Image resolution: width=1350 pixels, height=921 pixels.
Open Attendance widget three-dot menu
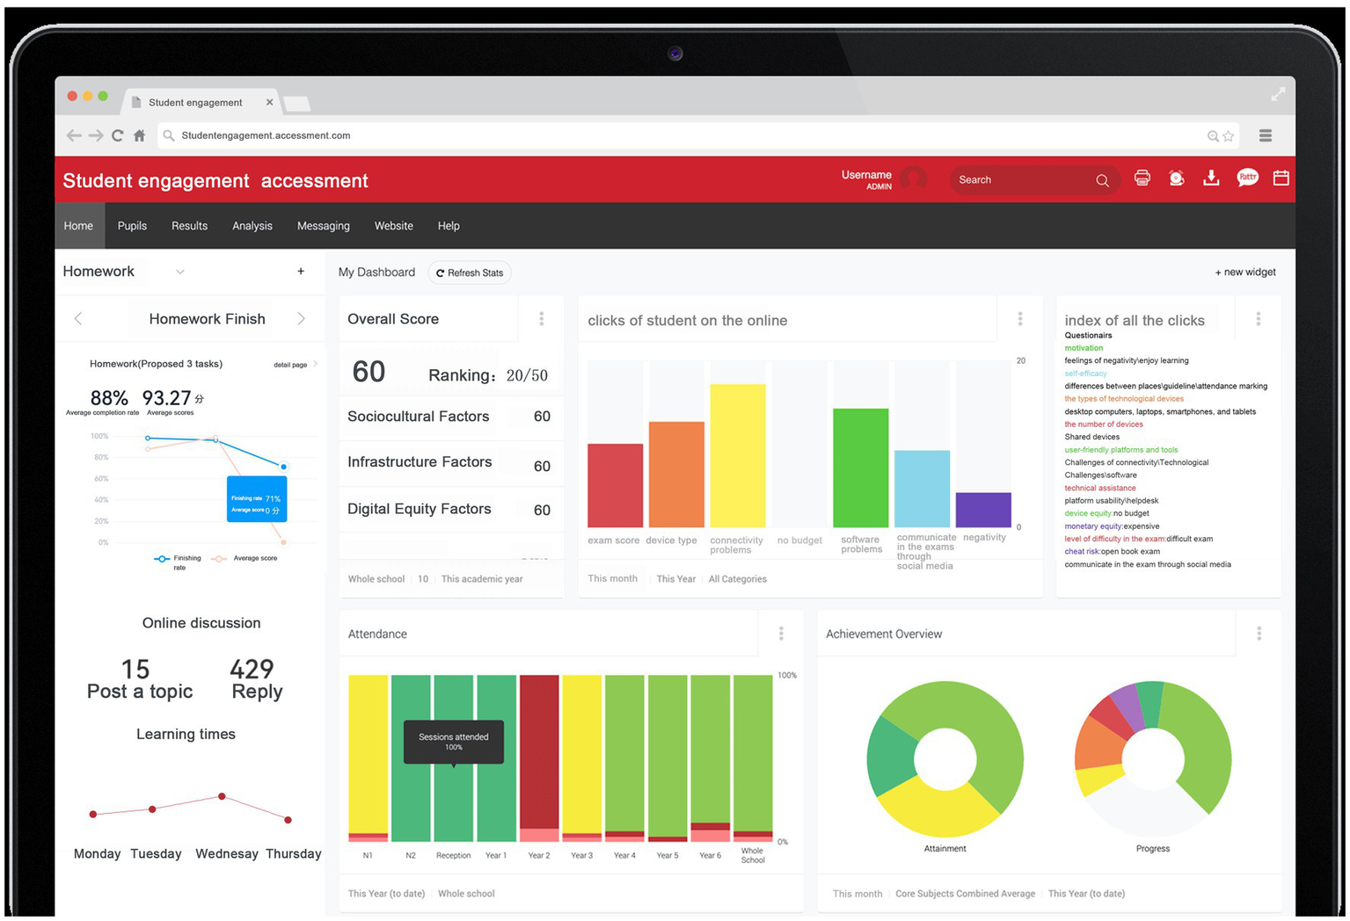click(781, 634)
